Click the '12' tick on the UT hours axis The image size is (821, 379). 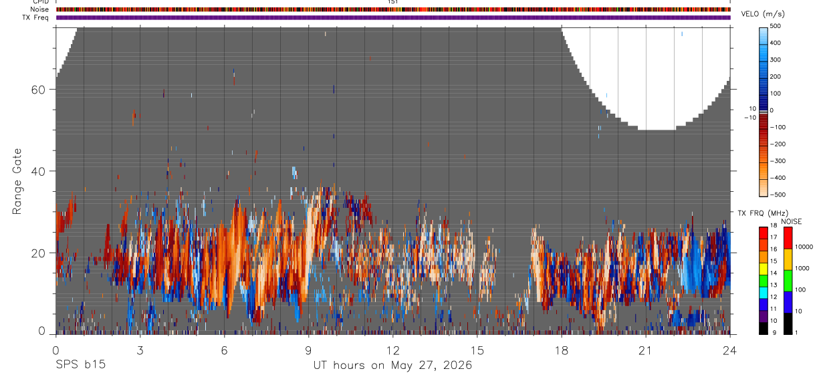pos(392,350)
